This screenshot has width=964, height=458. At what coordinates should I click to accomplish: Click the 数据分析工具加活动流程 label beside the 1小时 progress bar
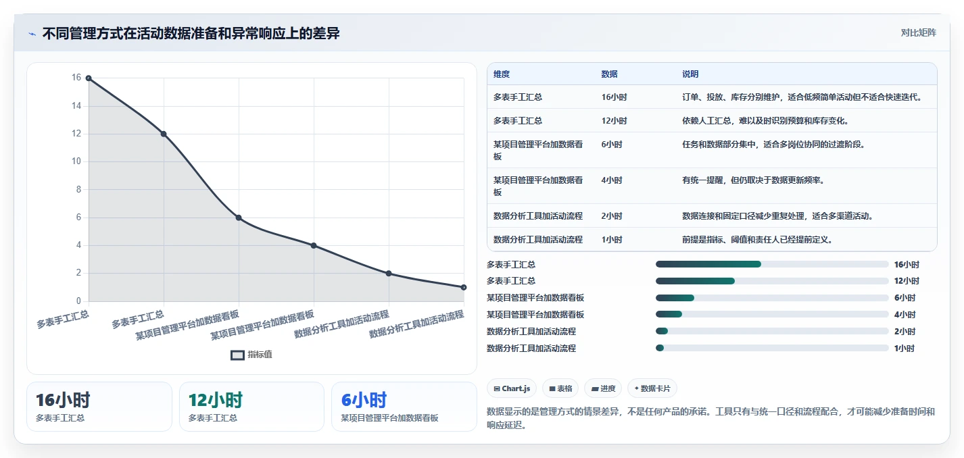pos(531,349)
